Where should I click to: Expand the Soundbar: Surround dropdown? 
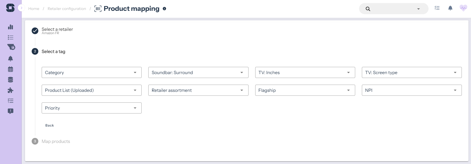(x=198, y=72)
